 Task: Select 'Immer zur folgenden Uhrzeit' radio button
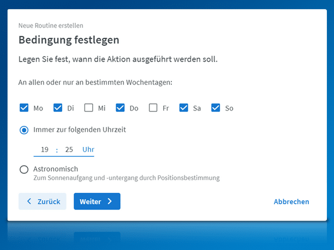click(24, 130)
